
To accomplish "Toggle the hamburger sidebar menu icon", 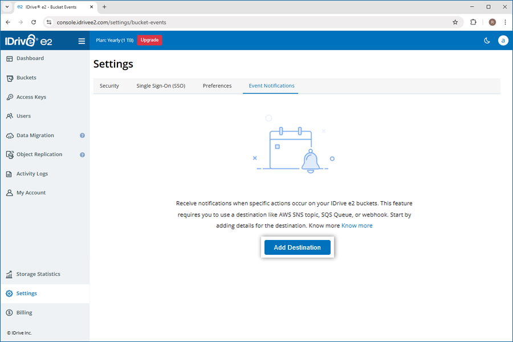I will pos(82,40).
